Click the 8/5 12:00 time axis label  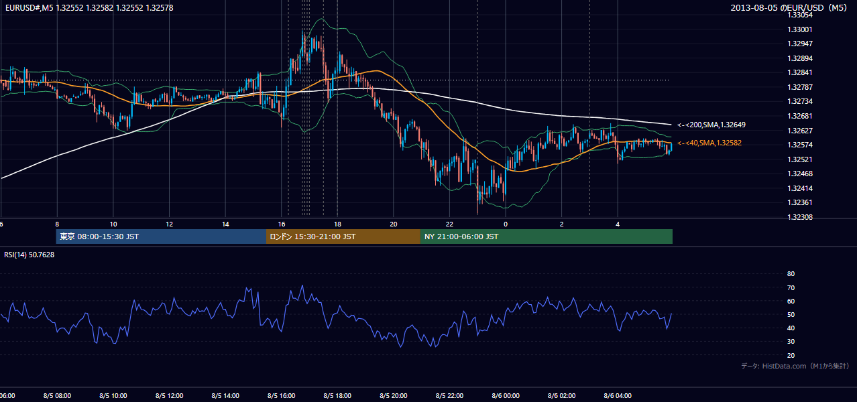click(x=170, y=395)
